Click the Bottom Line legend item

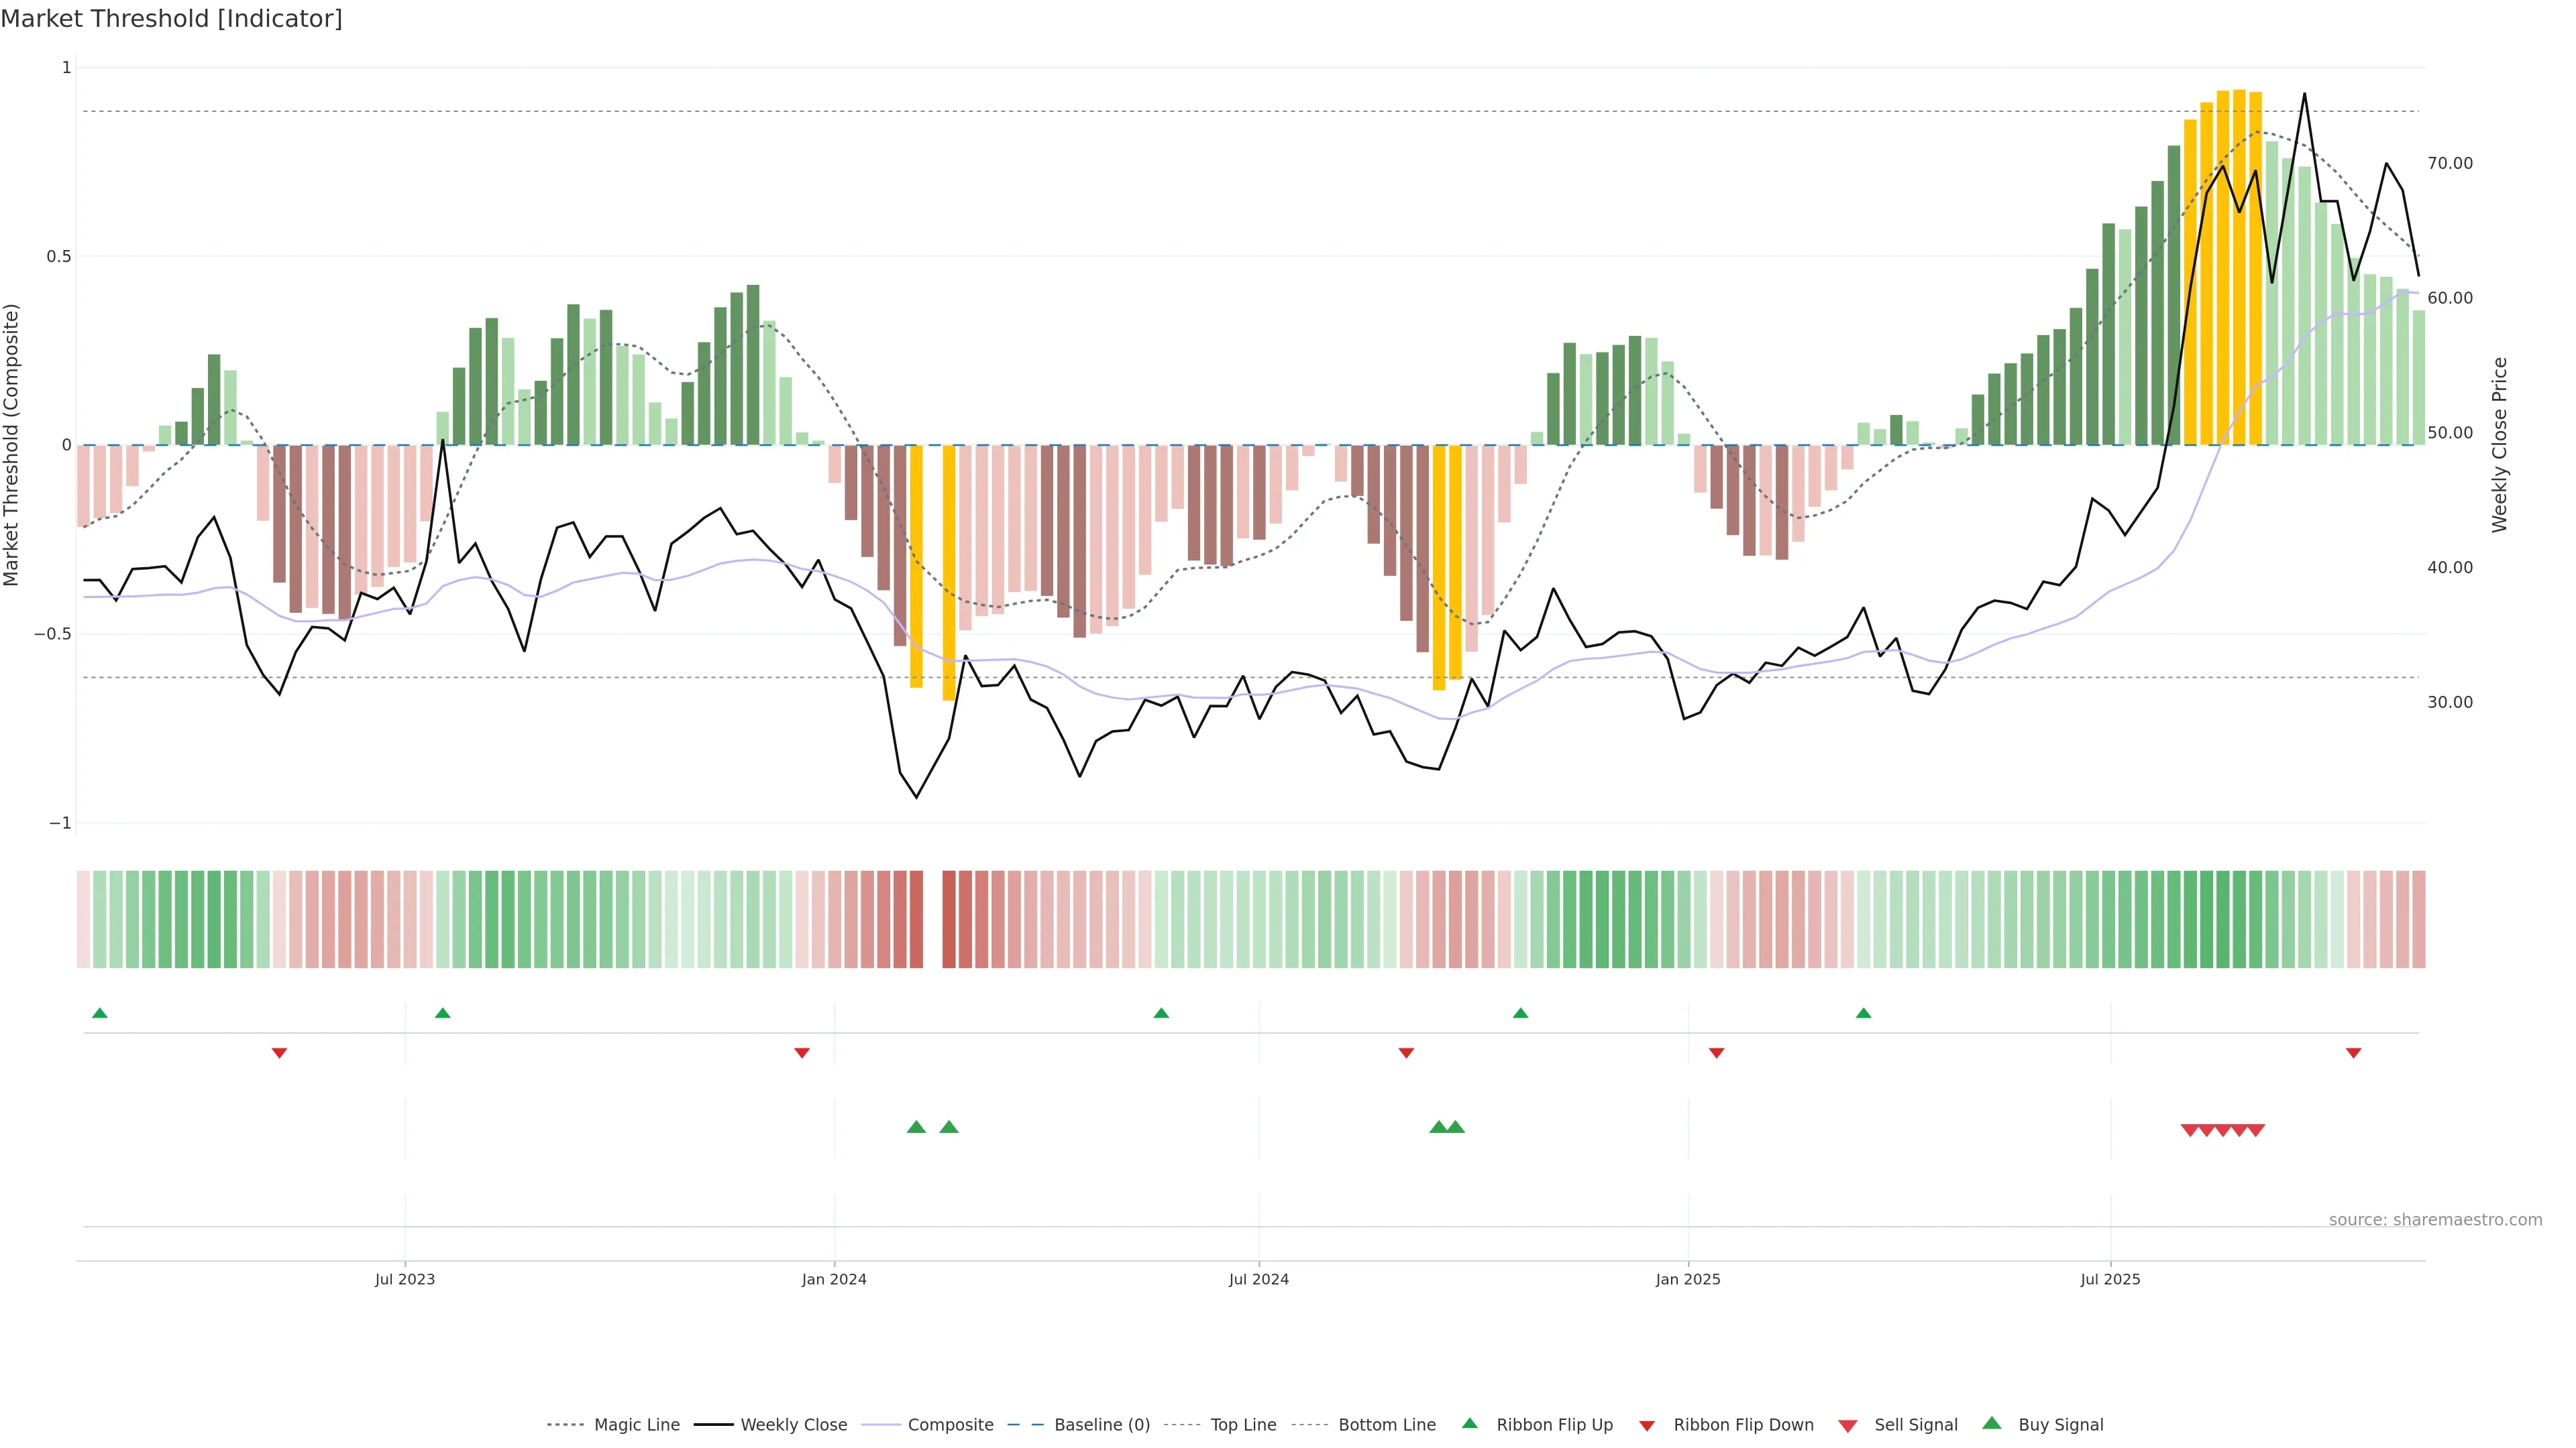coord(1386,1424)
